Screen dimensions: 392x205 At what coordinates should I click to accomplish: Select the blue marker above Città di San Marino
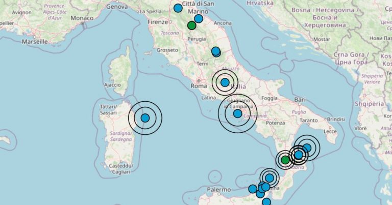point(178,8)
